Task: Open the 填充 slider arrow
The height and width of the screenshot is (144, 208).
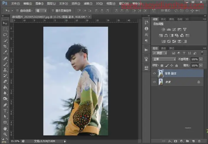Action: (201, 65)
